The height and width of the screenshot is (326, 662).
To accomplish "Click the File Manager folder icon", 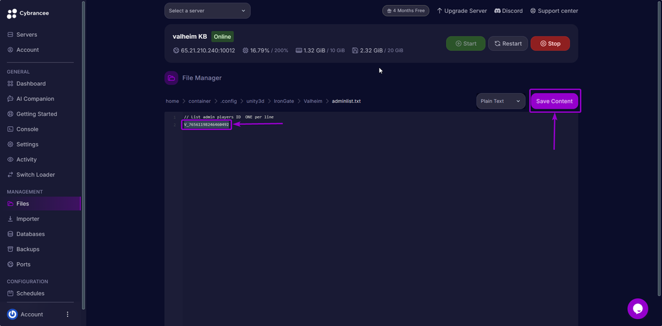I will tap(171, 78).
